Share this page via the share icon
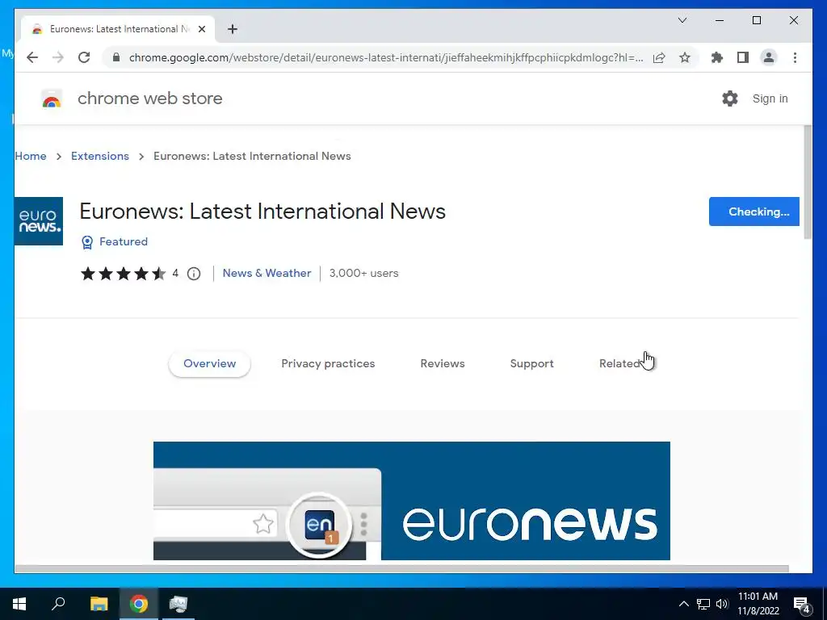 click(x=659, y=57)
